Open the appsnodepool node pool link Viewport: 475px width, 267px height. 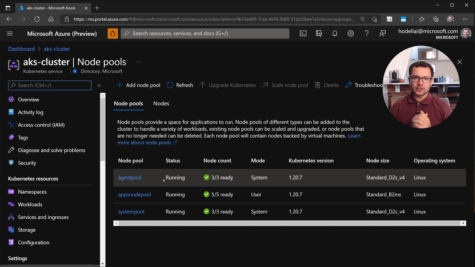tap(134, 195)
